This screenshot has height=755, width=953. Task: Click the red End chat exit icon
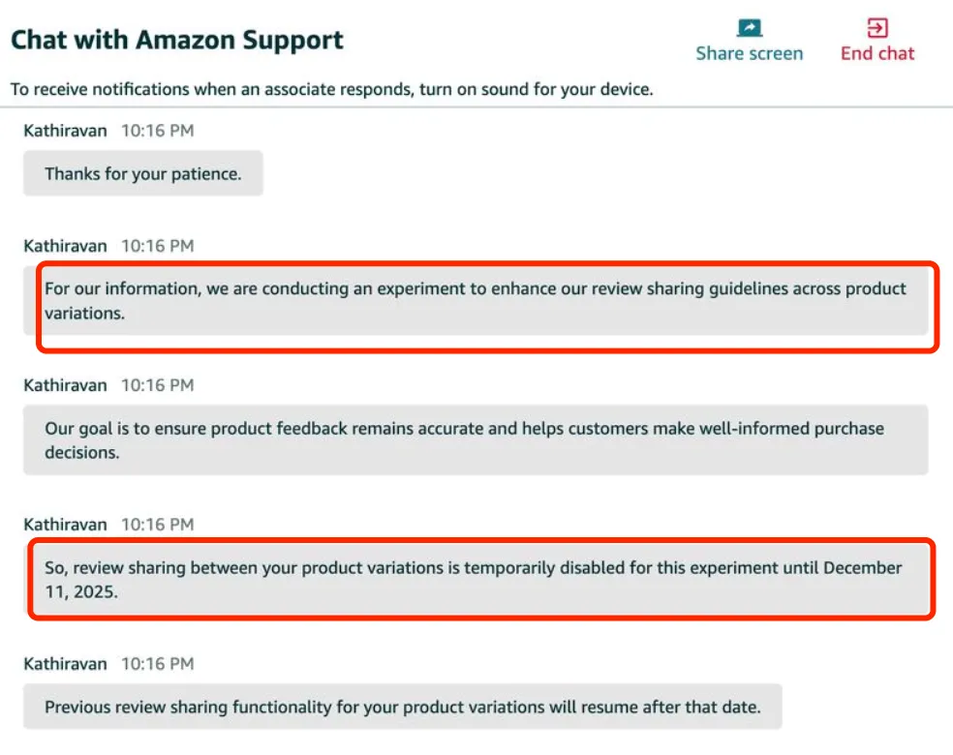click(x=877, y=27)
